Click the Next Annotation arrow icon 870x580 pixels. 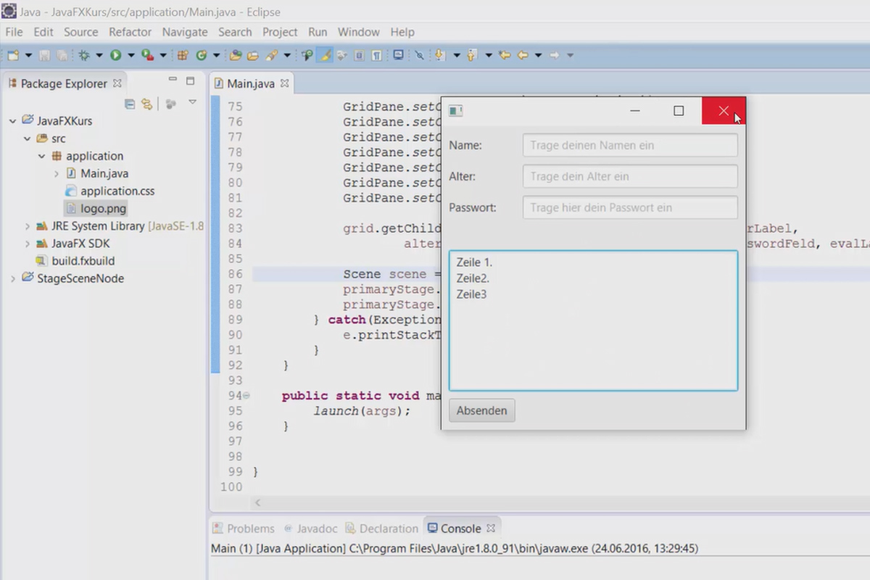[x=439, y=55]
